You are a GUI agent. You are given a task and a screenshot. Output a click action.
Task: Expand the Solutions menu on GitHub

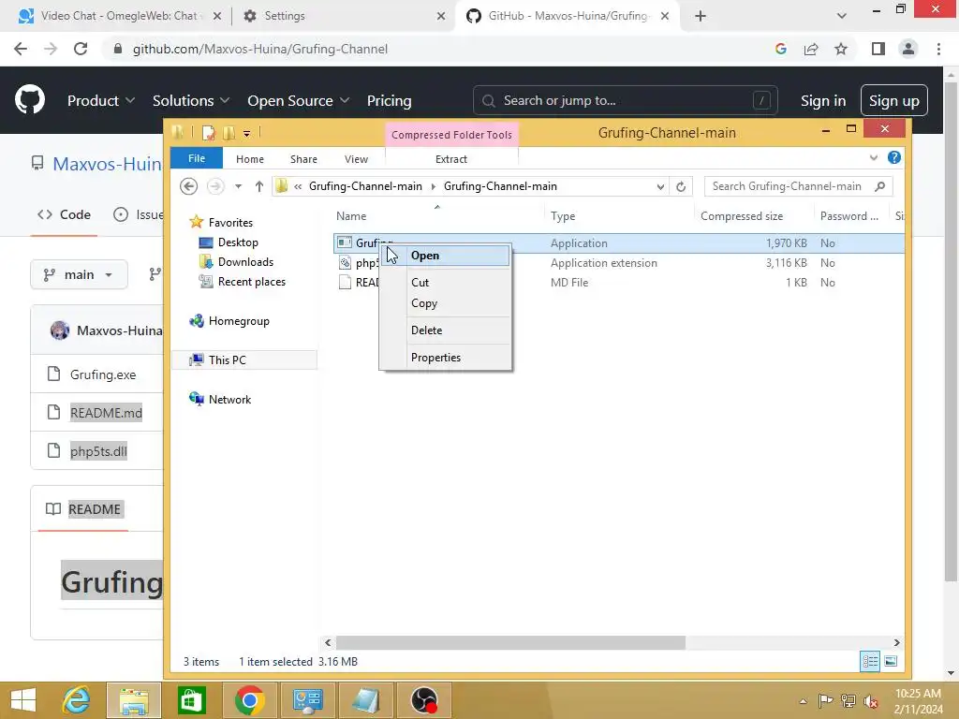pyautogui.click(x=191, y=101)
